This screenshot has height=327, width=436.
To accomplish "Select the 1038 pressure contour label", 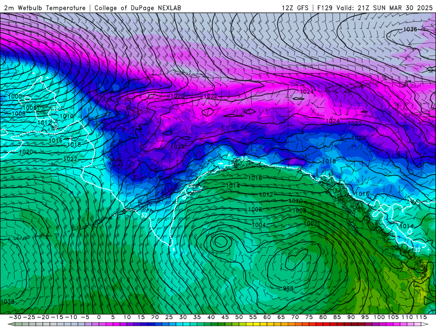I will click(7, 301).
